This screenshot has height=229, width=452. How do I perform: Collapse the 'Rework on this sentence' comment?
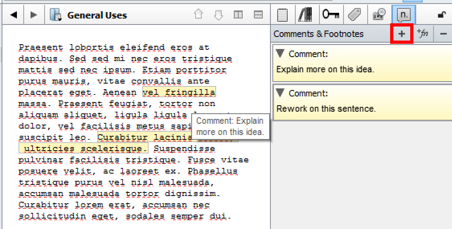click(x=280, y=93)
